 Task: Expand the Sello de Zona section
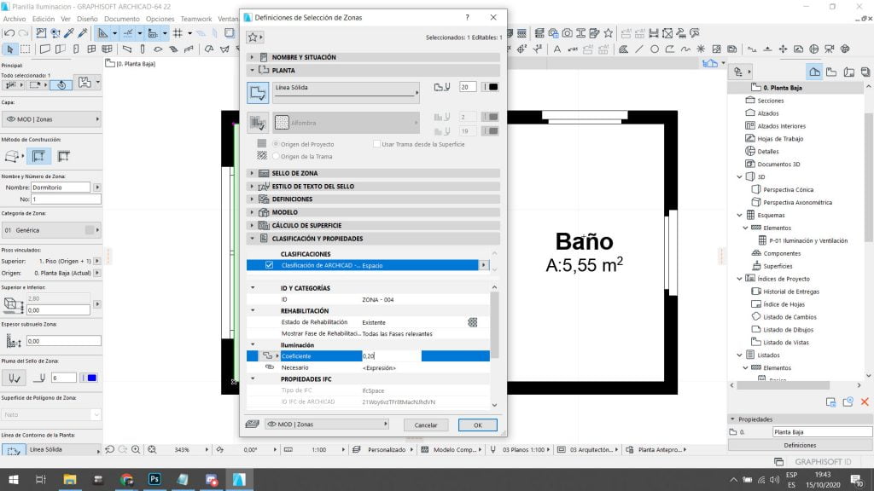(x=253, y=173)
